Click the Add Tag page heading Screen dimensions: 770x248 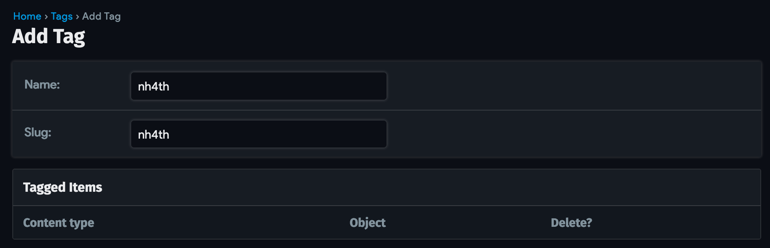tap(49, 37)
